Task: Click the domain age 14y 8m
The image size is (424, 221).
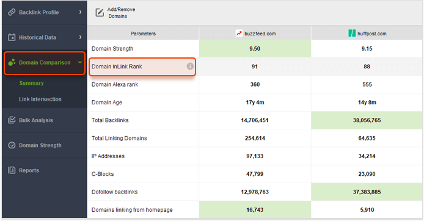Action: coord(367,103)
